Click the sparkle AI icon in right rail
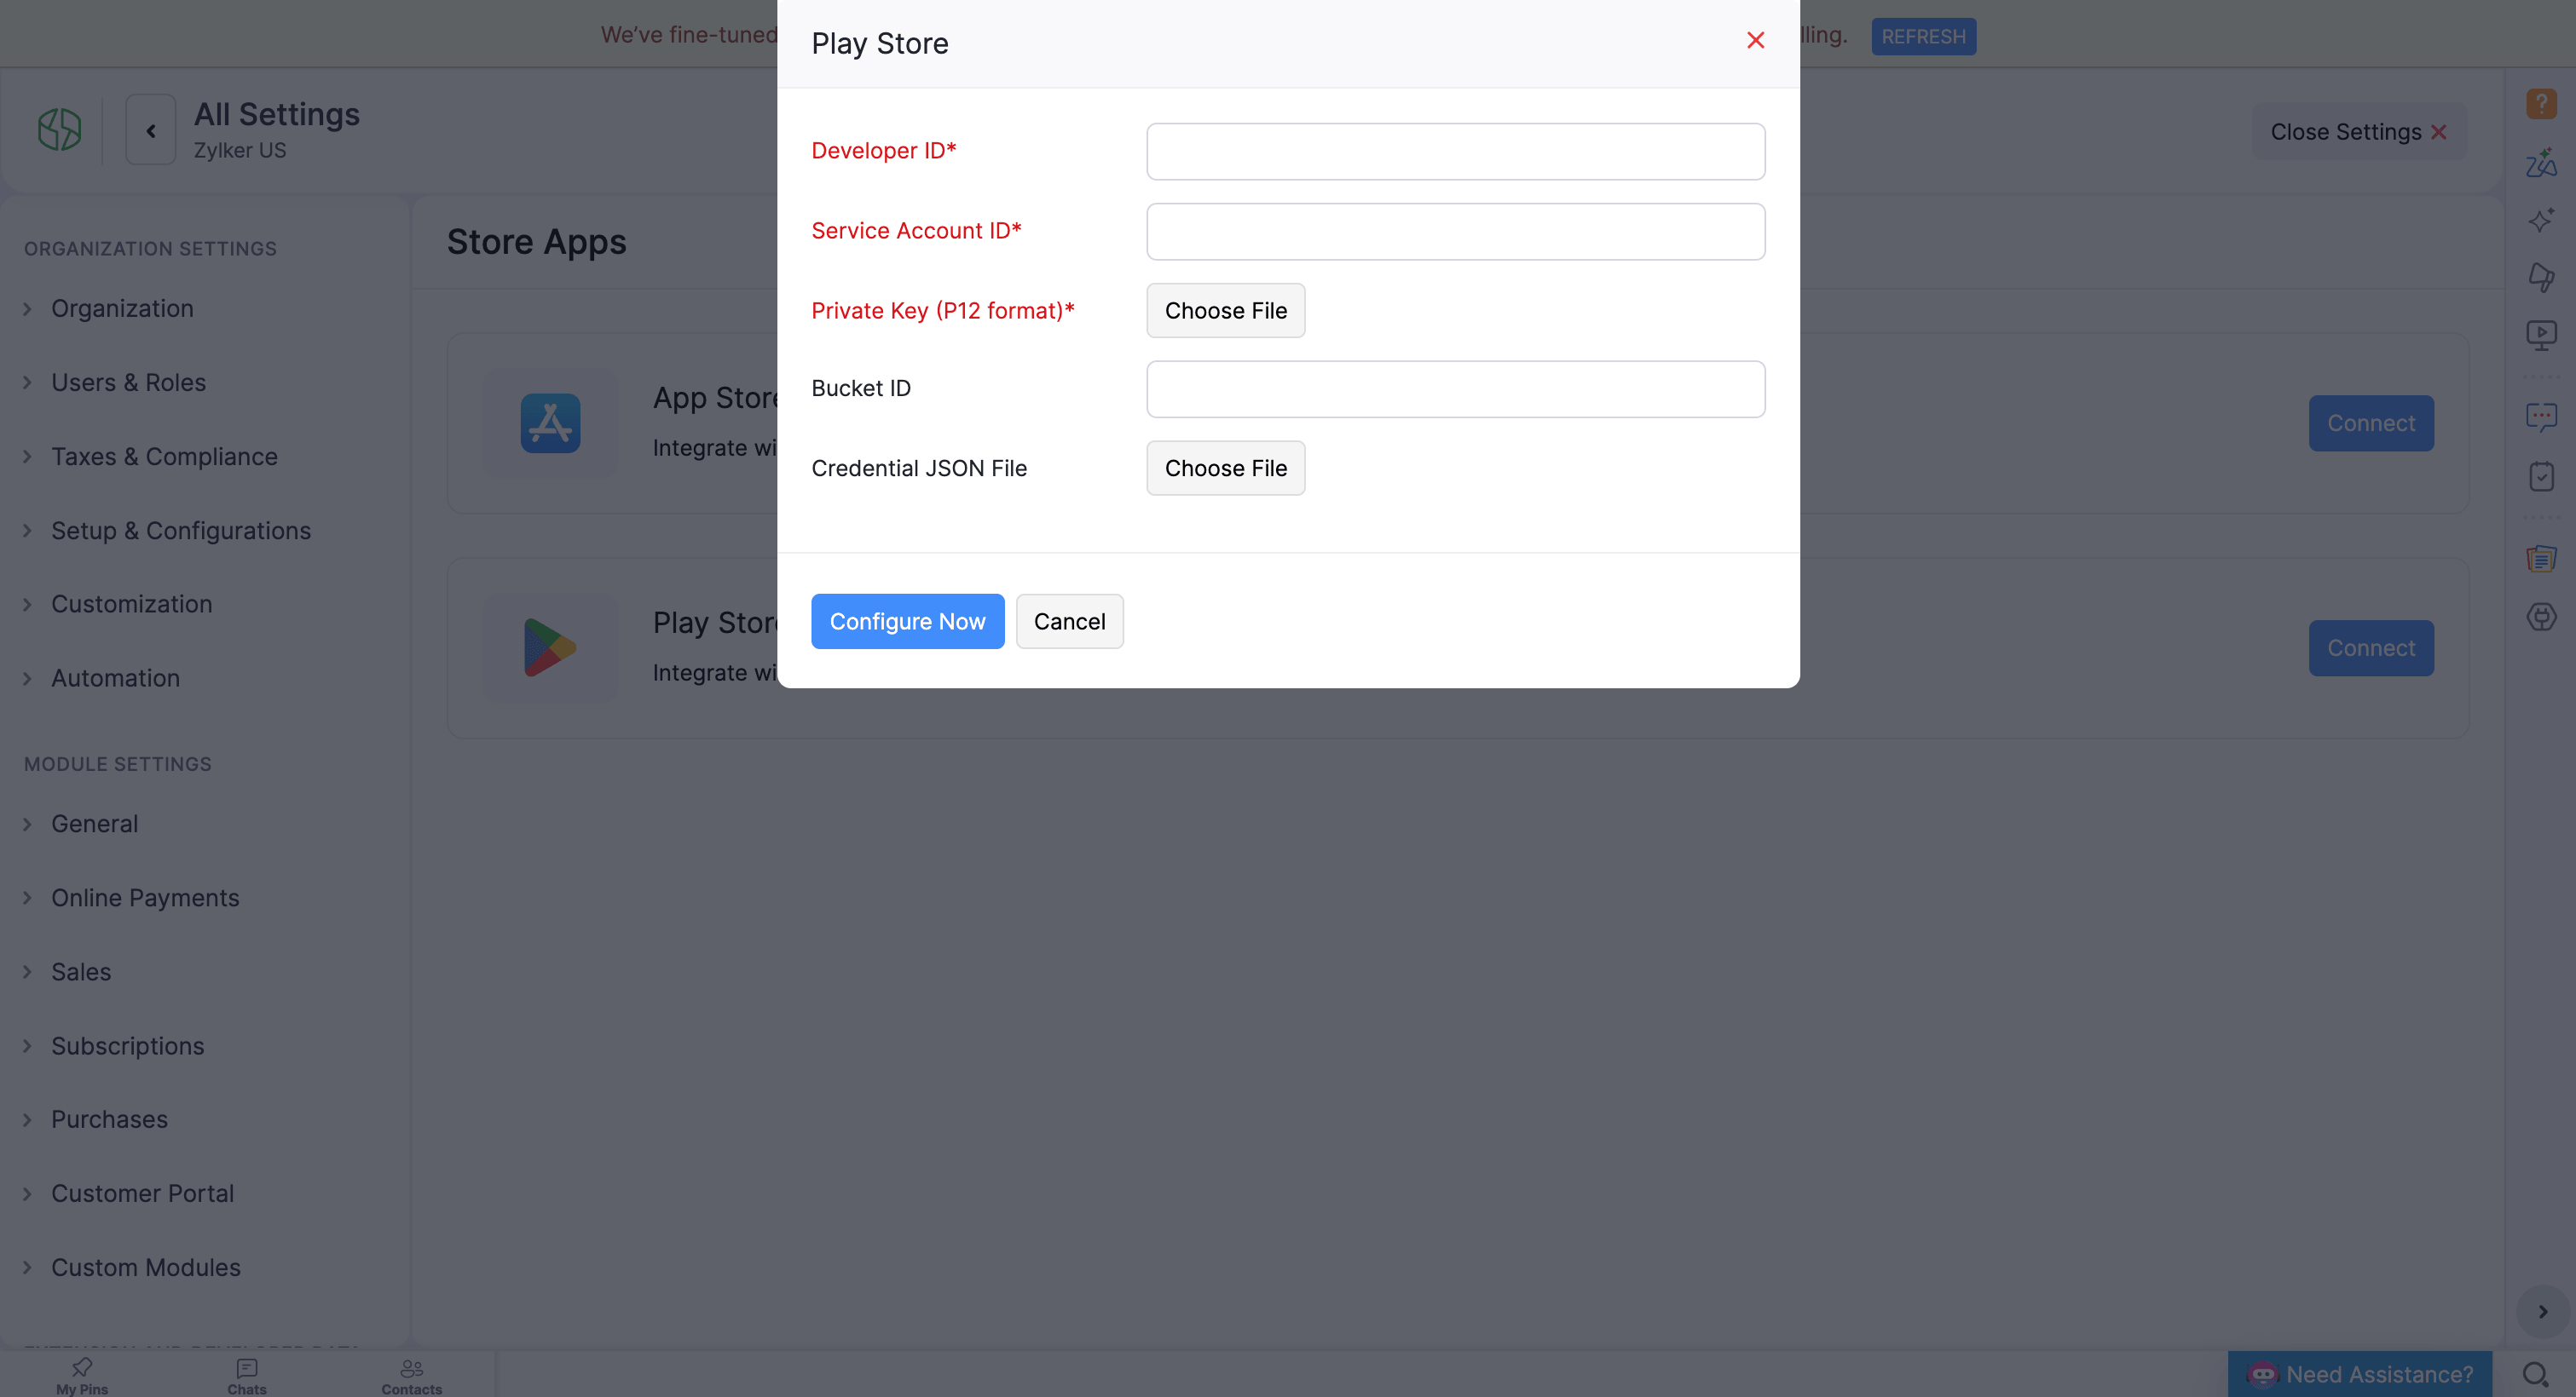2576x1397 pixels. pyautogui.click(x=2541, y=220)
